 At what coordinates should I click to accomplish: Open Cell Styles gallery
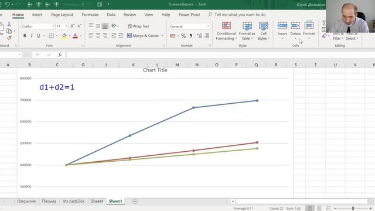coord(263,31)
